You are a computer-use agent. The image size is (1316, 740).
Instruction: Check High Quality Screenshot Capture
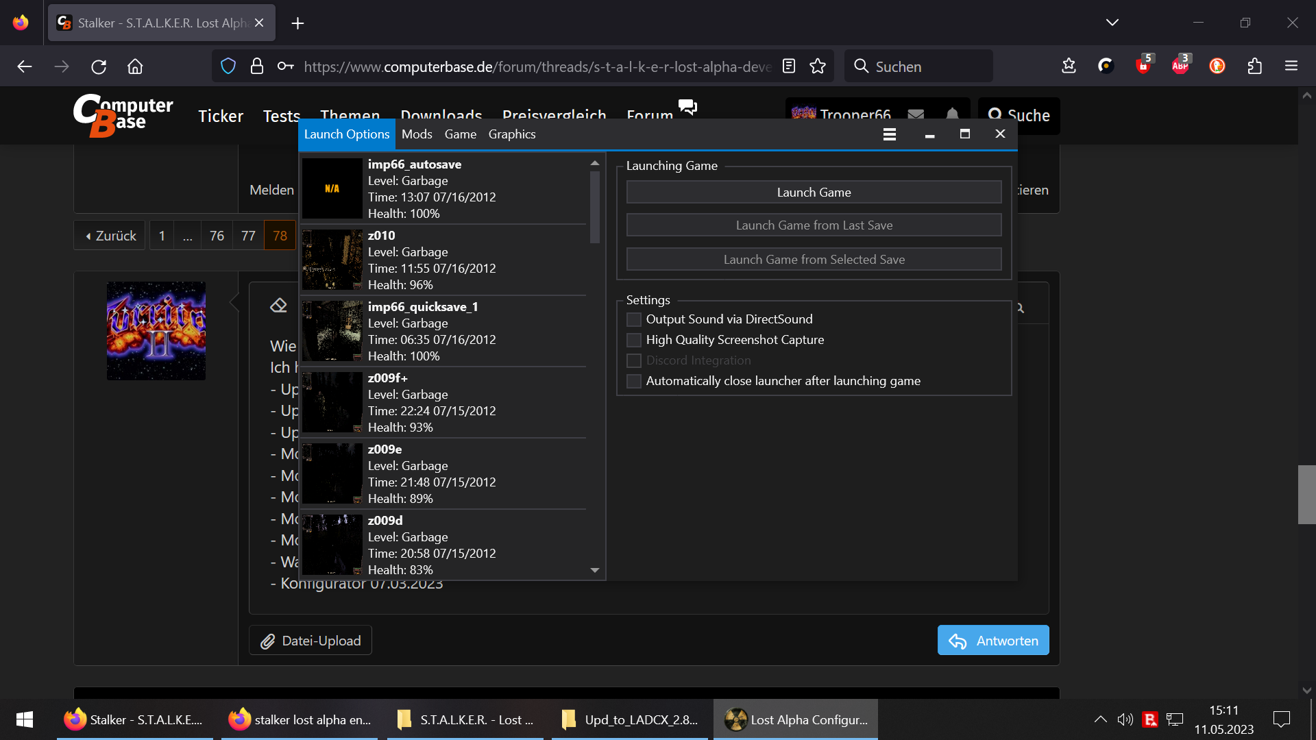click(x=634, y=340)
